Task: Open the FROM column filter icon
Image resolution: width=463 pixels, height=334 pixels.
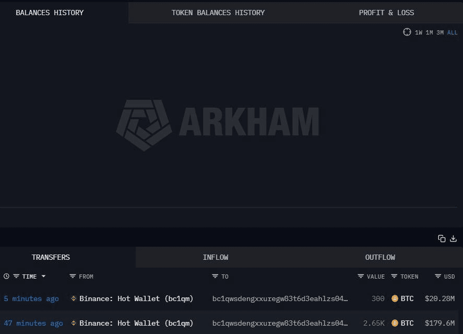Action: click(x=73, y=277)
